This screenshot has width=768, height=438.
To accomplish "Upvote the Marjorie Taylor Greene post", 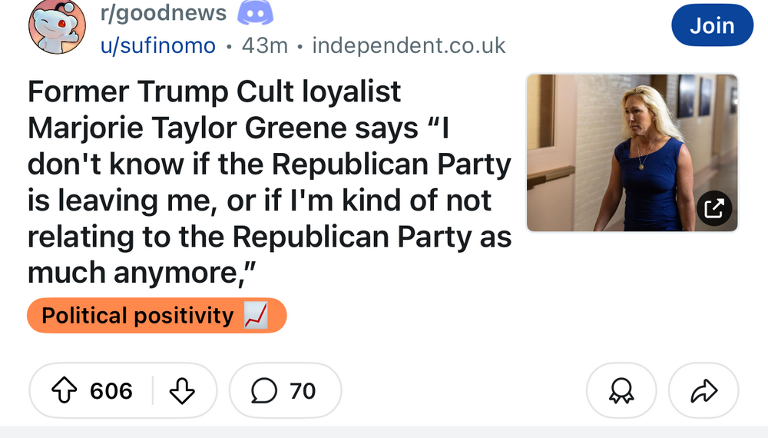I will tap(65, 391).
